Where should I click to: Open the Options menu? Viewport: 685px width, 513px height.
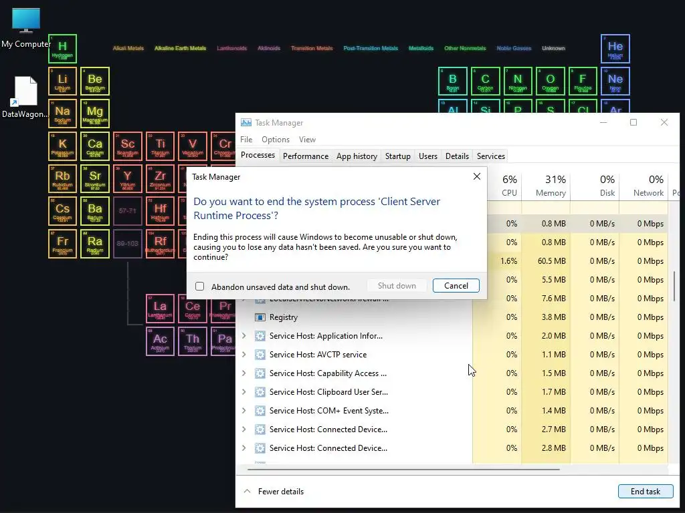[275, 140]
